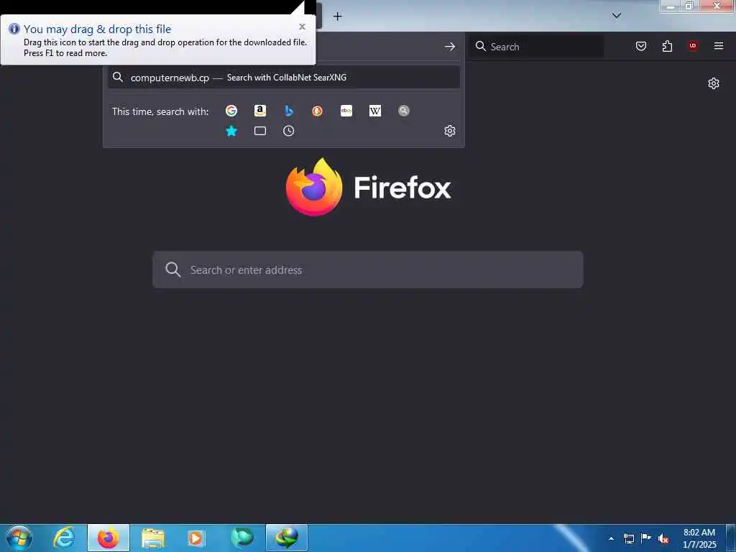
Task: Close the drag & drop tooltip
Action: 303,27
